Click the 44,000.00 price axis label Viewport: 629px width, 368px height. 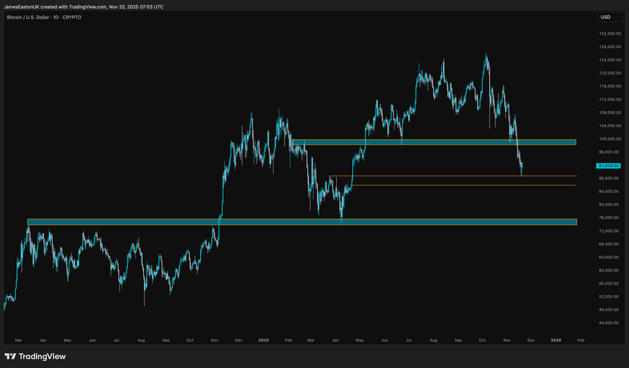609,323
